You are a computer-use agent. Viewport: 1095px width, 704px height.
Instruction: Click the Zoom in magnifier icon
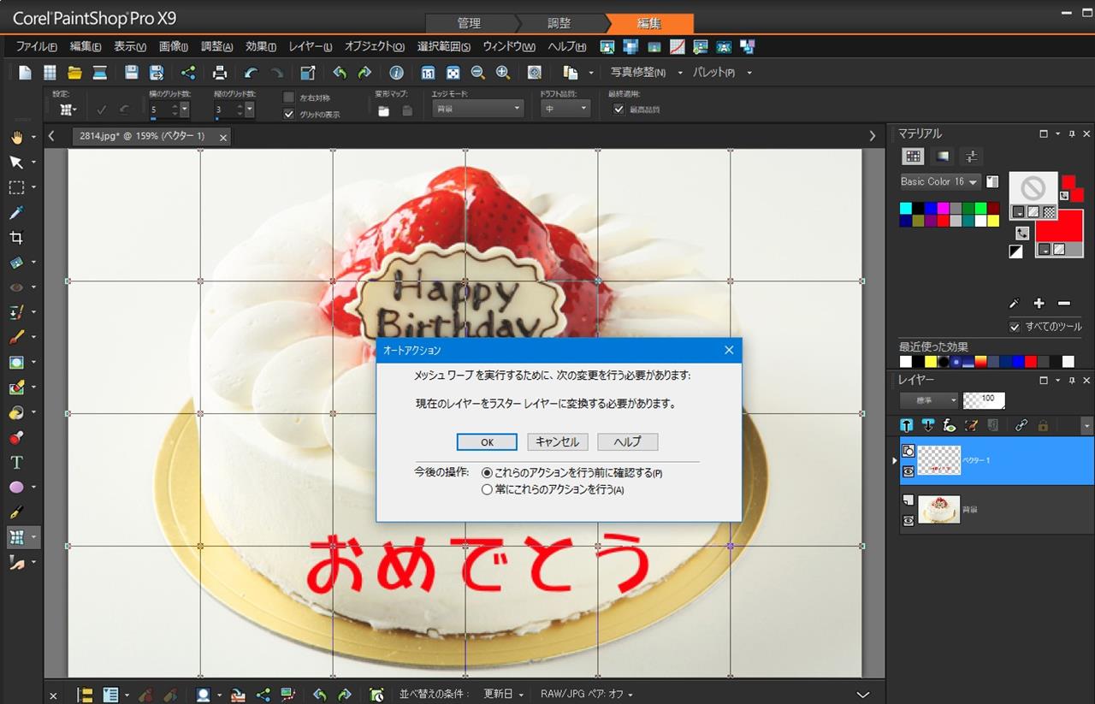503,73
